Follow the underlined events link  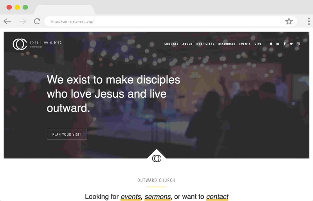click(x=131, y=197)
